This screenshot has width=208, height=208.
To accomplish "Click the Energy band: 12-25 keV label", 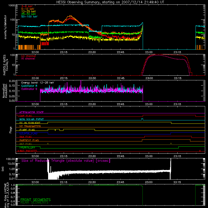I will [x=38, y=83].
